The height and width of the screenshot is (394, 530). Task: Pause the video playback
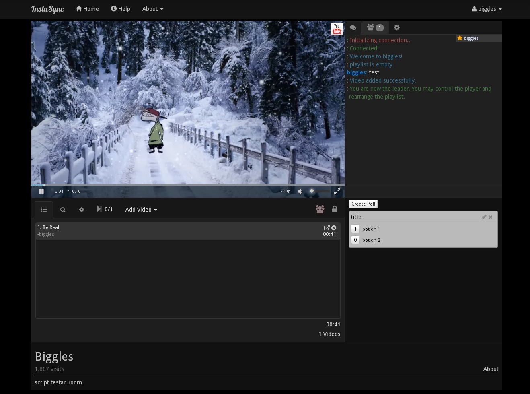(x=41, y=191)
